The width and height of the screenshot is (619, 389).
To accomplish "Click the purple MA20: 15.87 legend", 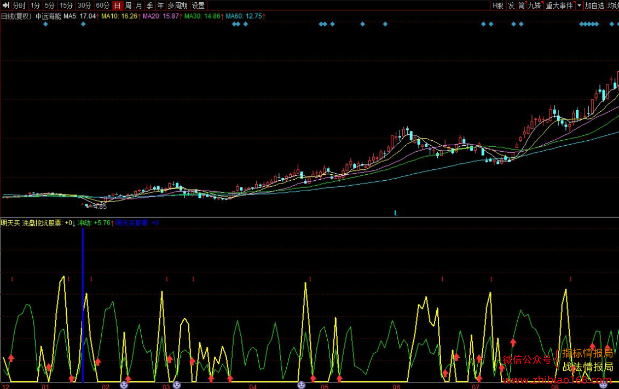I will [x=162, y=16].
